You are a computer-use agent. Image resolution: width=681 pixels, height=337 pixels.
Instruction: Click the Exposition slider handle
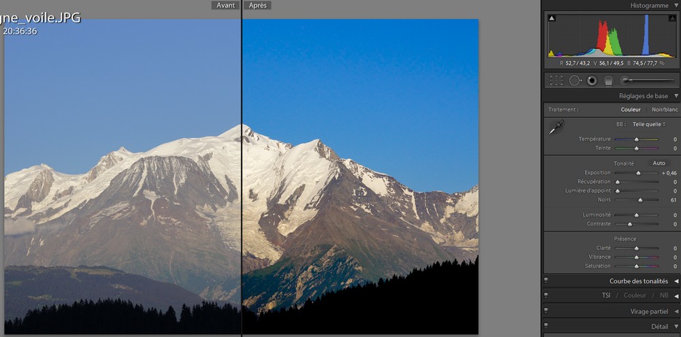click(x=638, y=173)
